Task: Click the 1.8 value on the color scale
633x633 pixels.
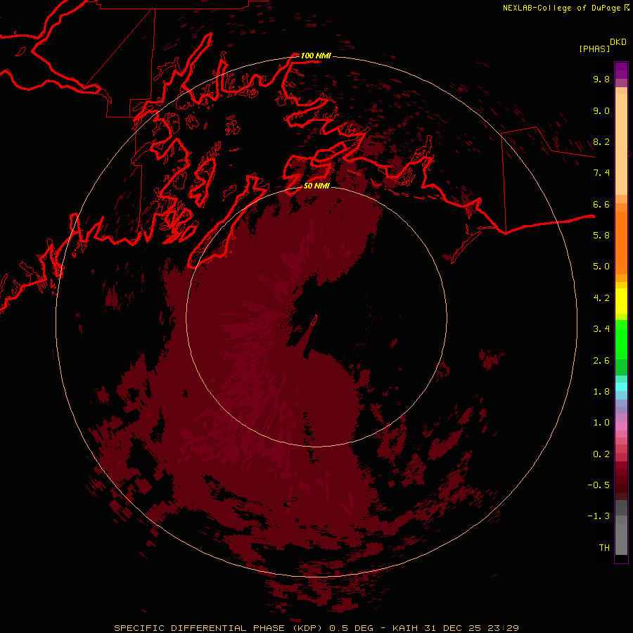Action: pos(601,392)
